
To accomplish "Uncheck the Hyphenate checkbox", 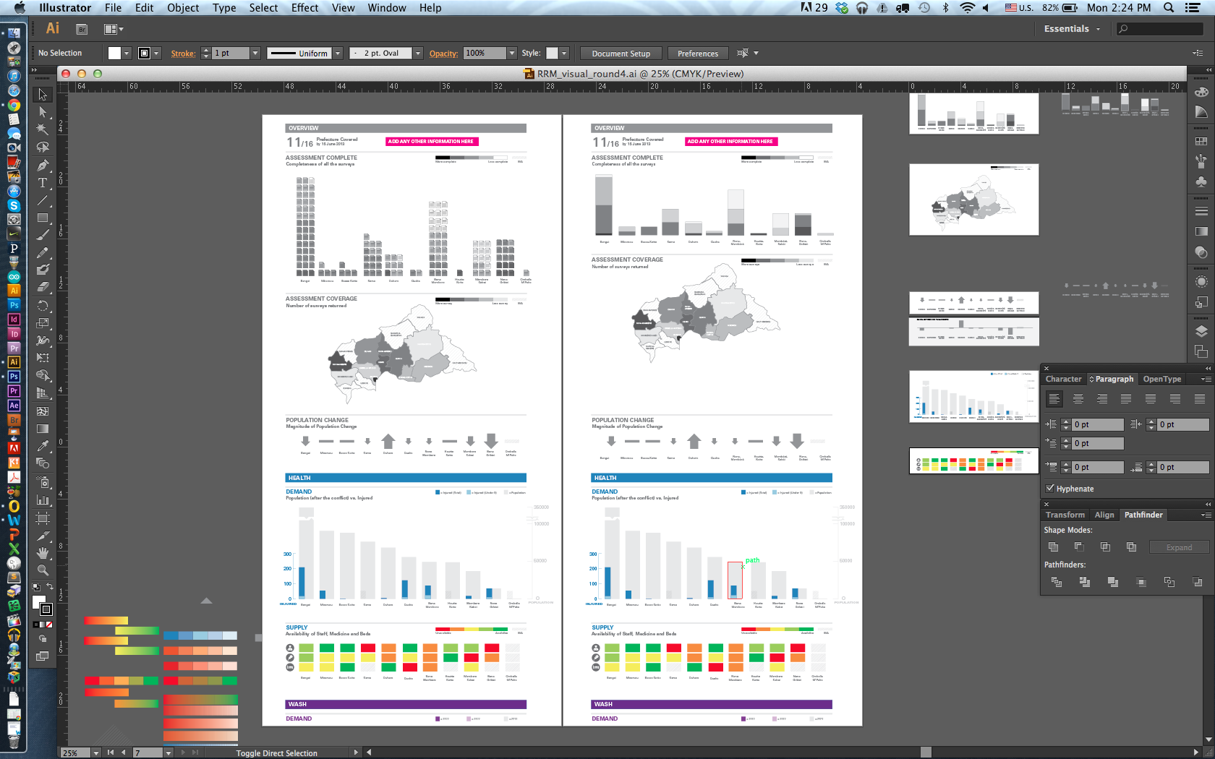I will (x=1050, y=489).
